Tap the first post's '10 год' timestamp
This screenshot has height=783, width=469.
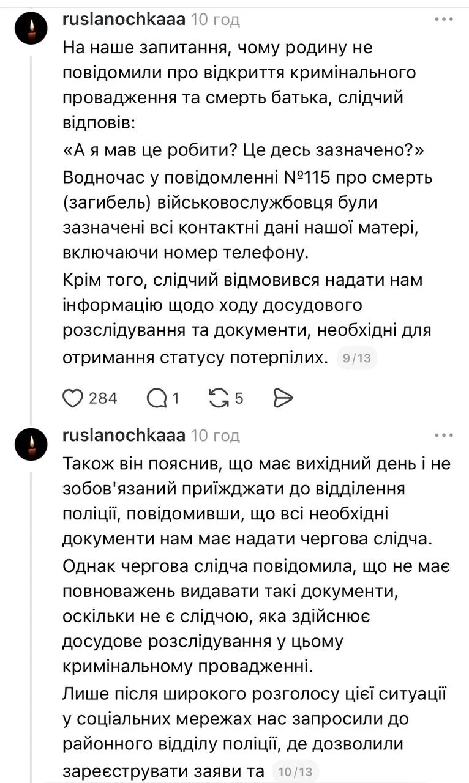point(216,20)
